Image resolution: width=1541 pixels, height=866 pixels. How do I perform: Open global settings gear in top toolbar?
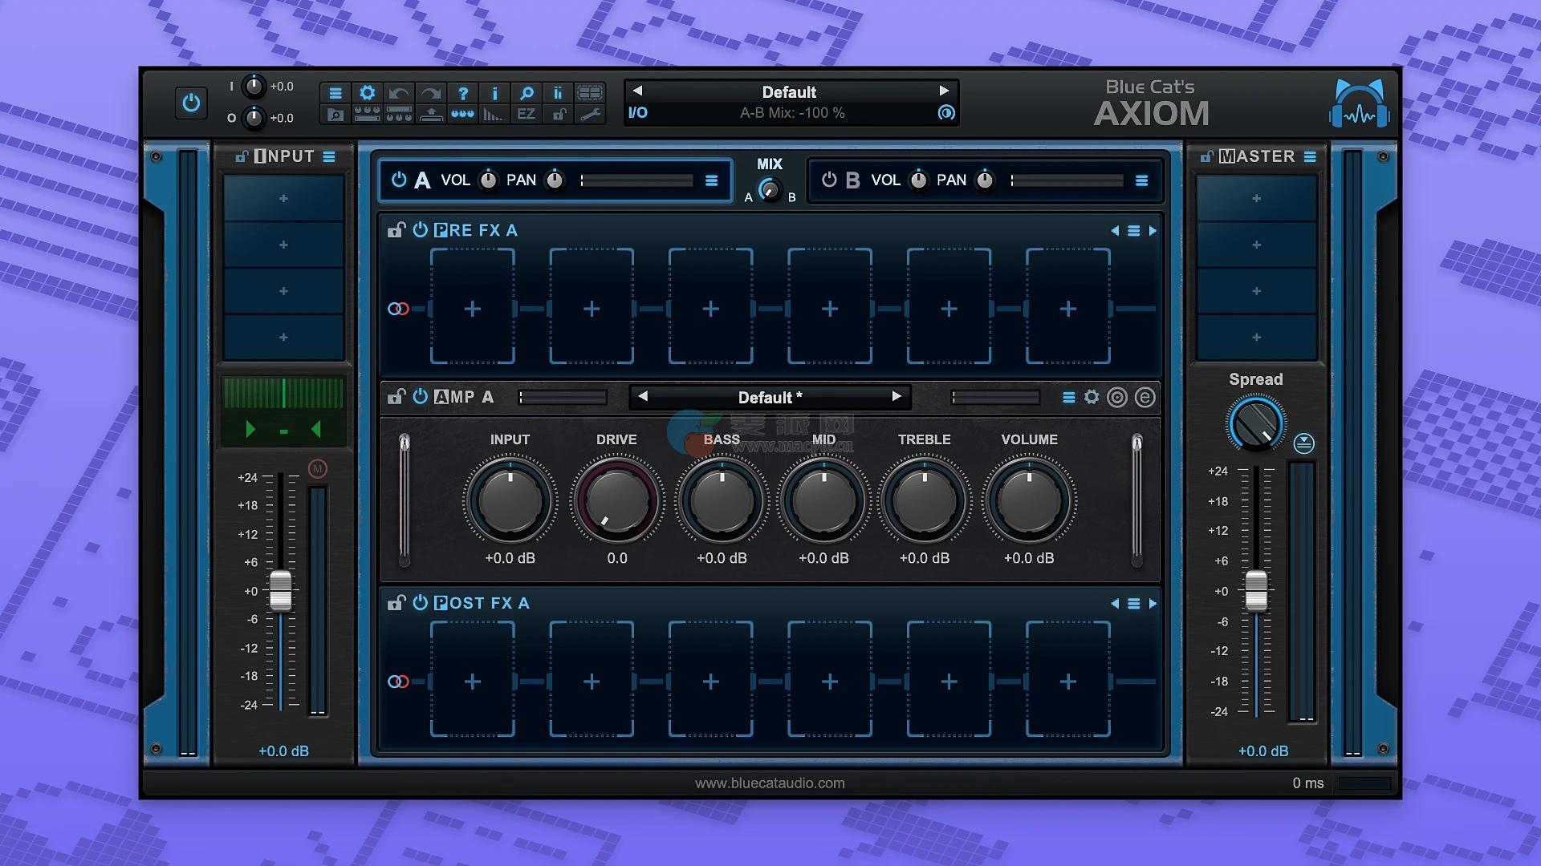click(x=367, y=93)
